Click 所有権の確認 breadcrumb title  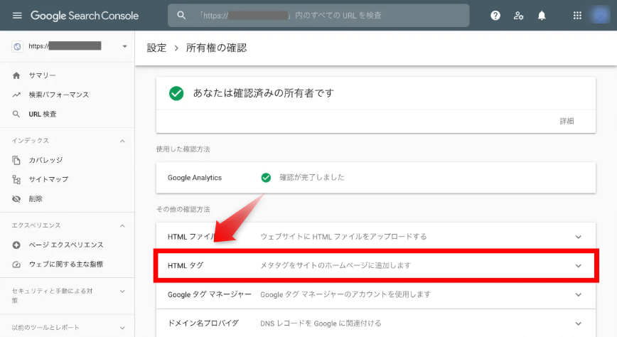click(x=216, y=48)
